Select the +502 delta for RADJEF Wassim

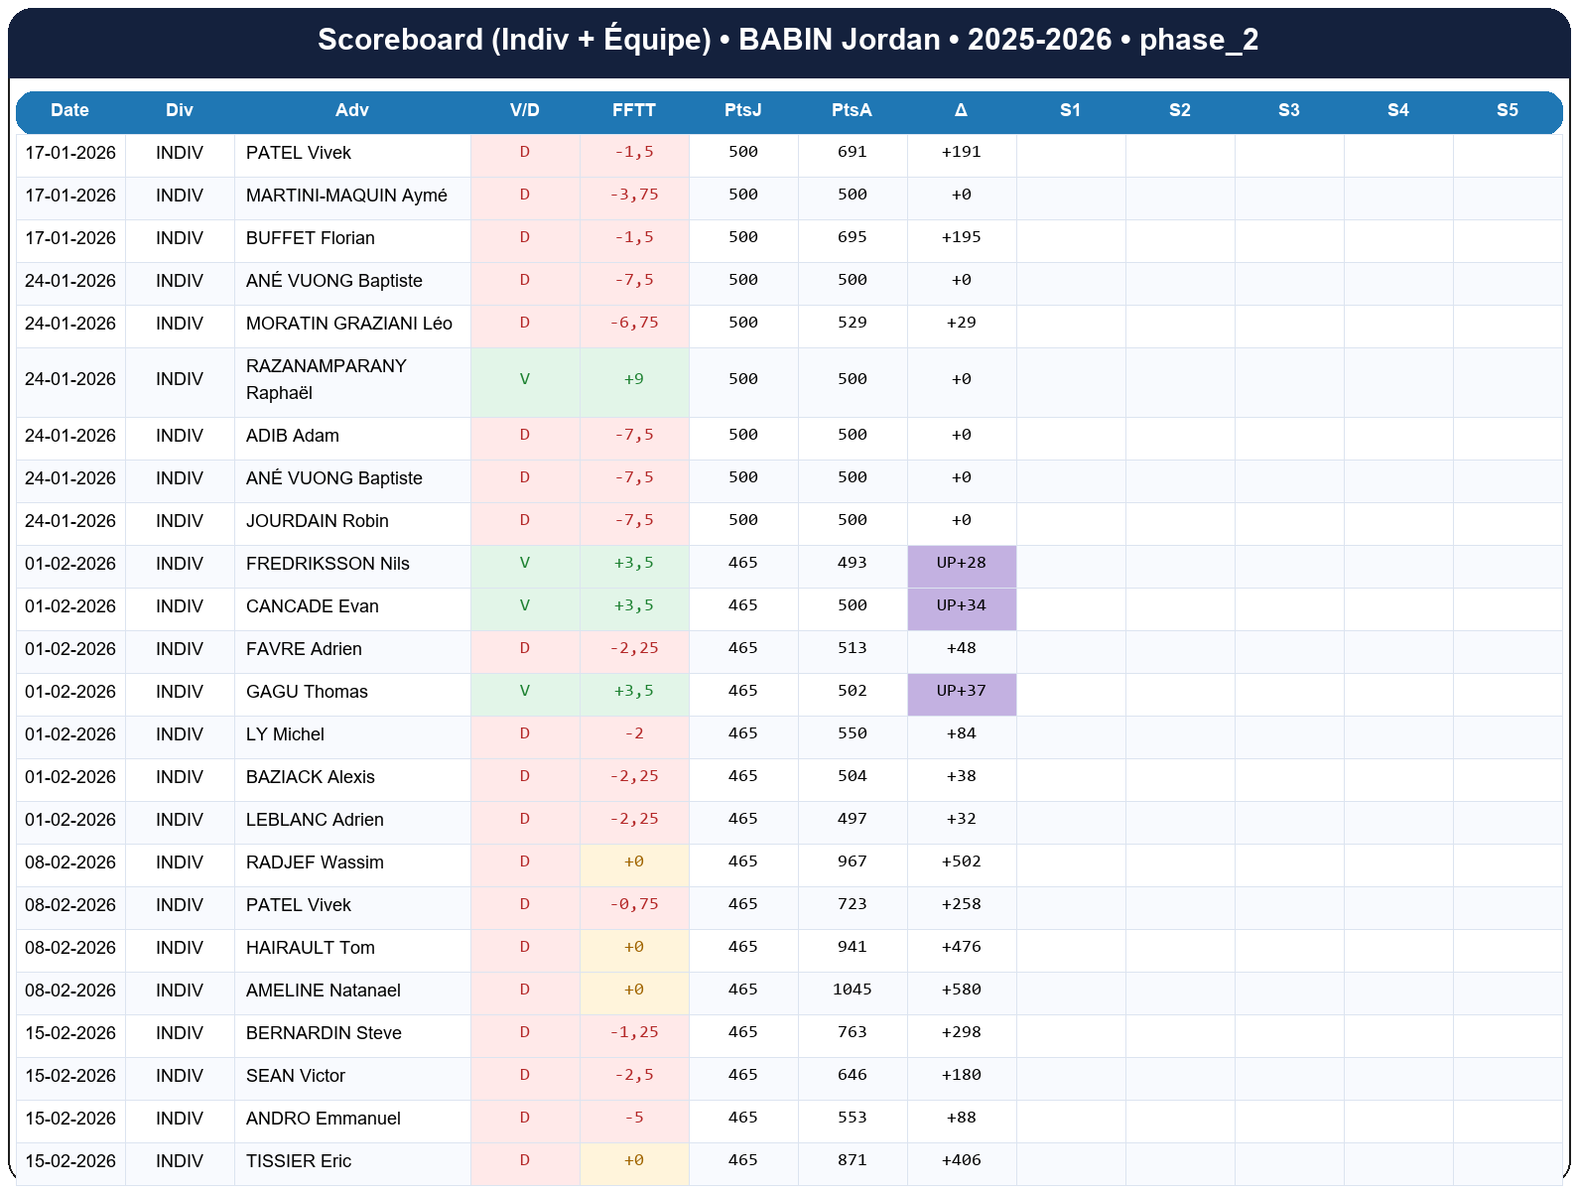(962, 862)
